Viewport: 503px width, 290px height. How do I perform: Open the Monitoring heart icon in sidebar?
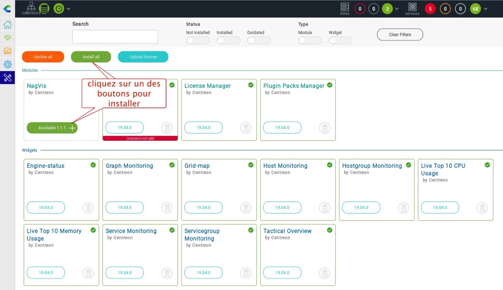7,38
